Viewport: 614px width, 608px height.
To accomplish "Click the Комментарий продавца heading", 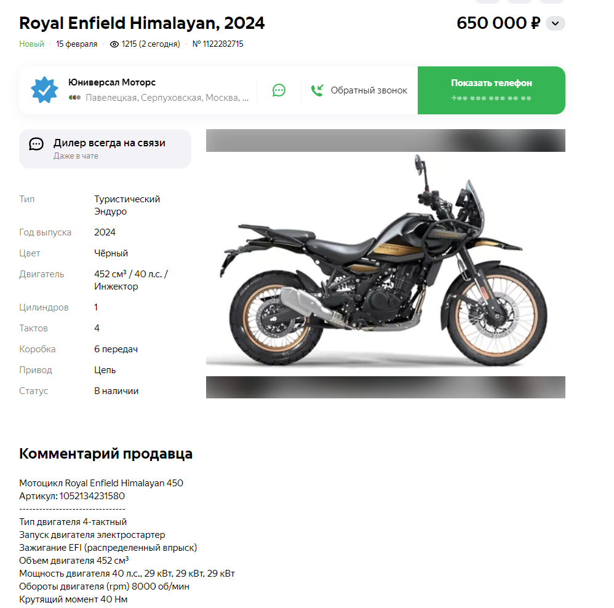I will tap(106, 454).
